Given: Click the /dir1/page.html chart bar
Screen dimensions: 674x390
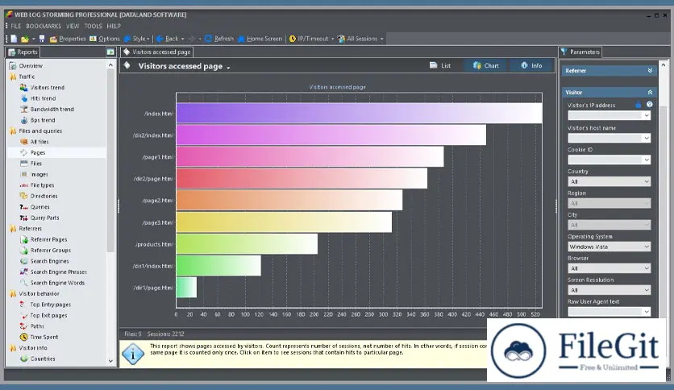Looking at the screenshot, I should click(186, 288).
